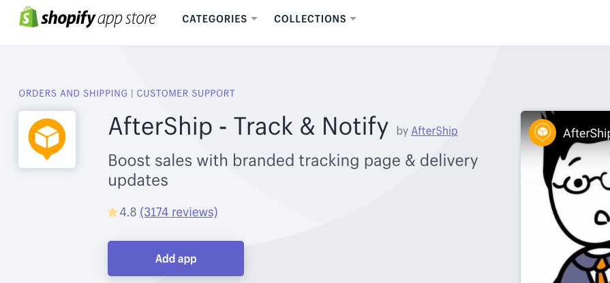Image resolution: width=610 pixels, height=283 pixels.
Task: Click the Add app button
Action: (x=176, y=259)
